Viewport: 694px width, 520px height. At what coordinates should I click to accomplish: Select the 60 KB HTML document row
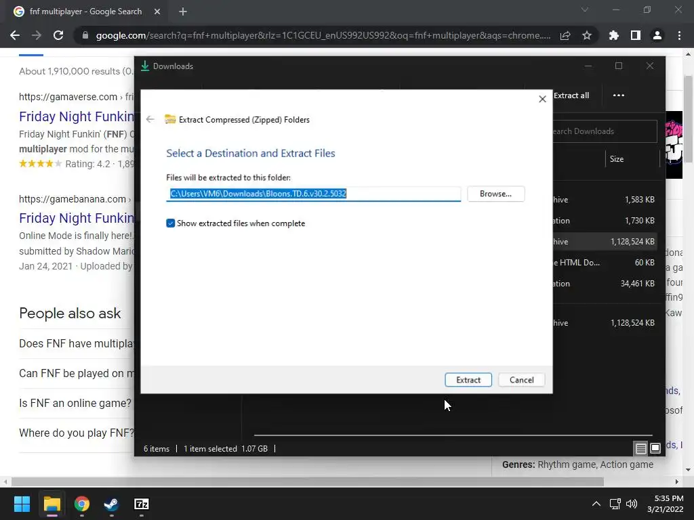tap(605, 263)
